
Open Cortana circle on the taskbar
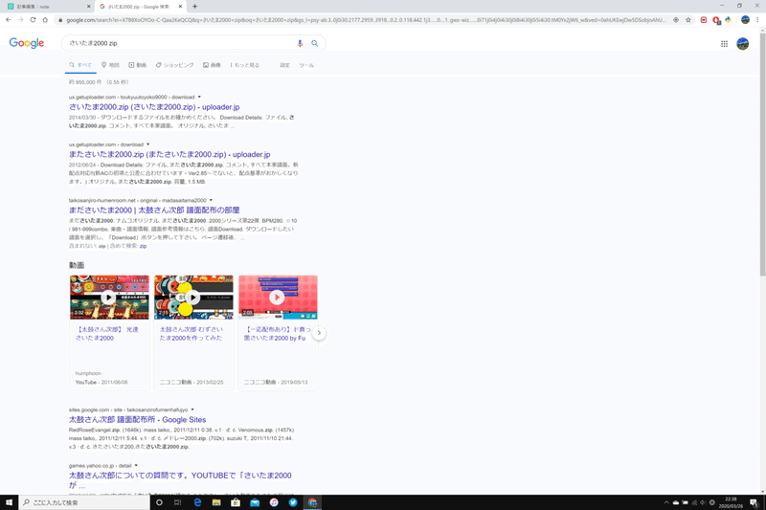point(159,502)
